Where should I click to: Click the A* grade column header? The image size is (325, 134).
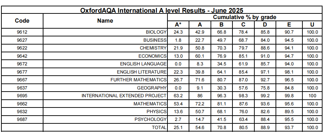pyautogui.click(x=178, y=25)
